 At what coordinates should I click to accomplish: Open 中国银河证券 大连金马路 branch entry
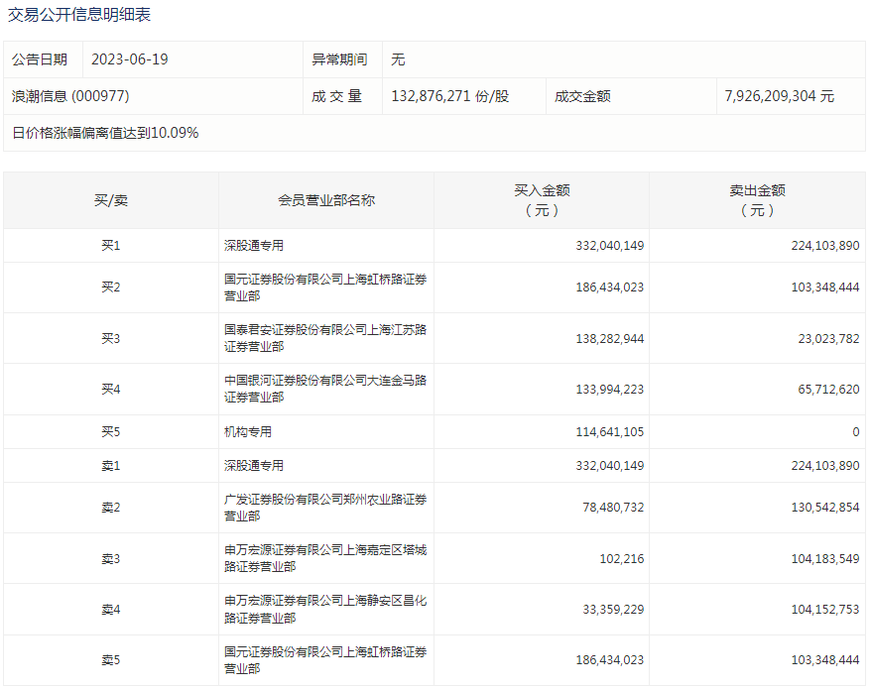click(325, 389)
